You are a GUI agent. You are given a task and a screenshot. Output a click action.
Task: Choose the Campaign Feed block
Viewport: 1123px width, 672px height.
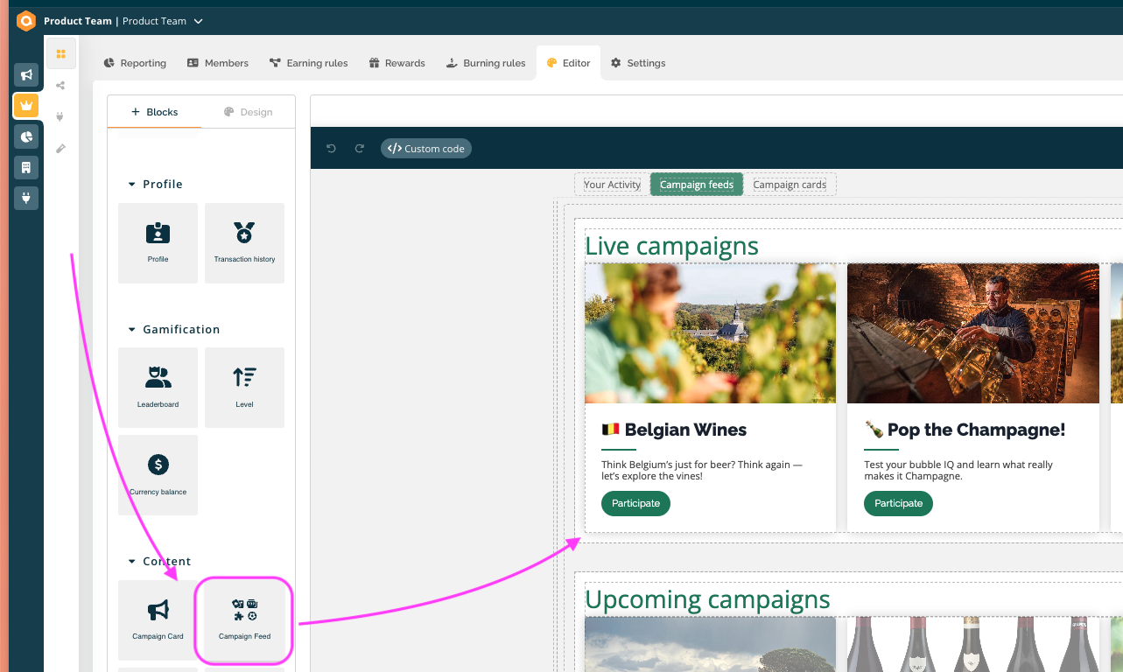[x=244, y=619]
